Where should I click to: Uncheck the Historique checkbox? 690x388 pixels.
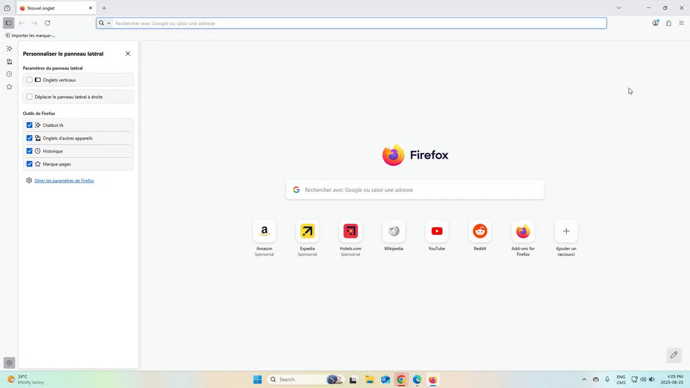coord(30,151)
